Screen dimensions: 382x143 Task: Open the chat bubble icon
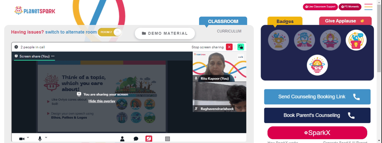point(136,139)
